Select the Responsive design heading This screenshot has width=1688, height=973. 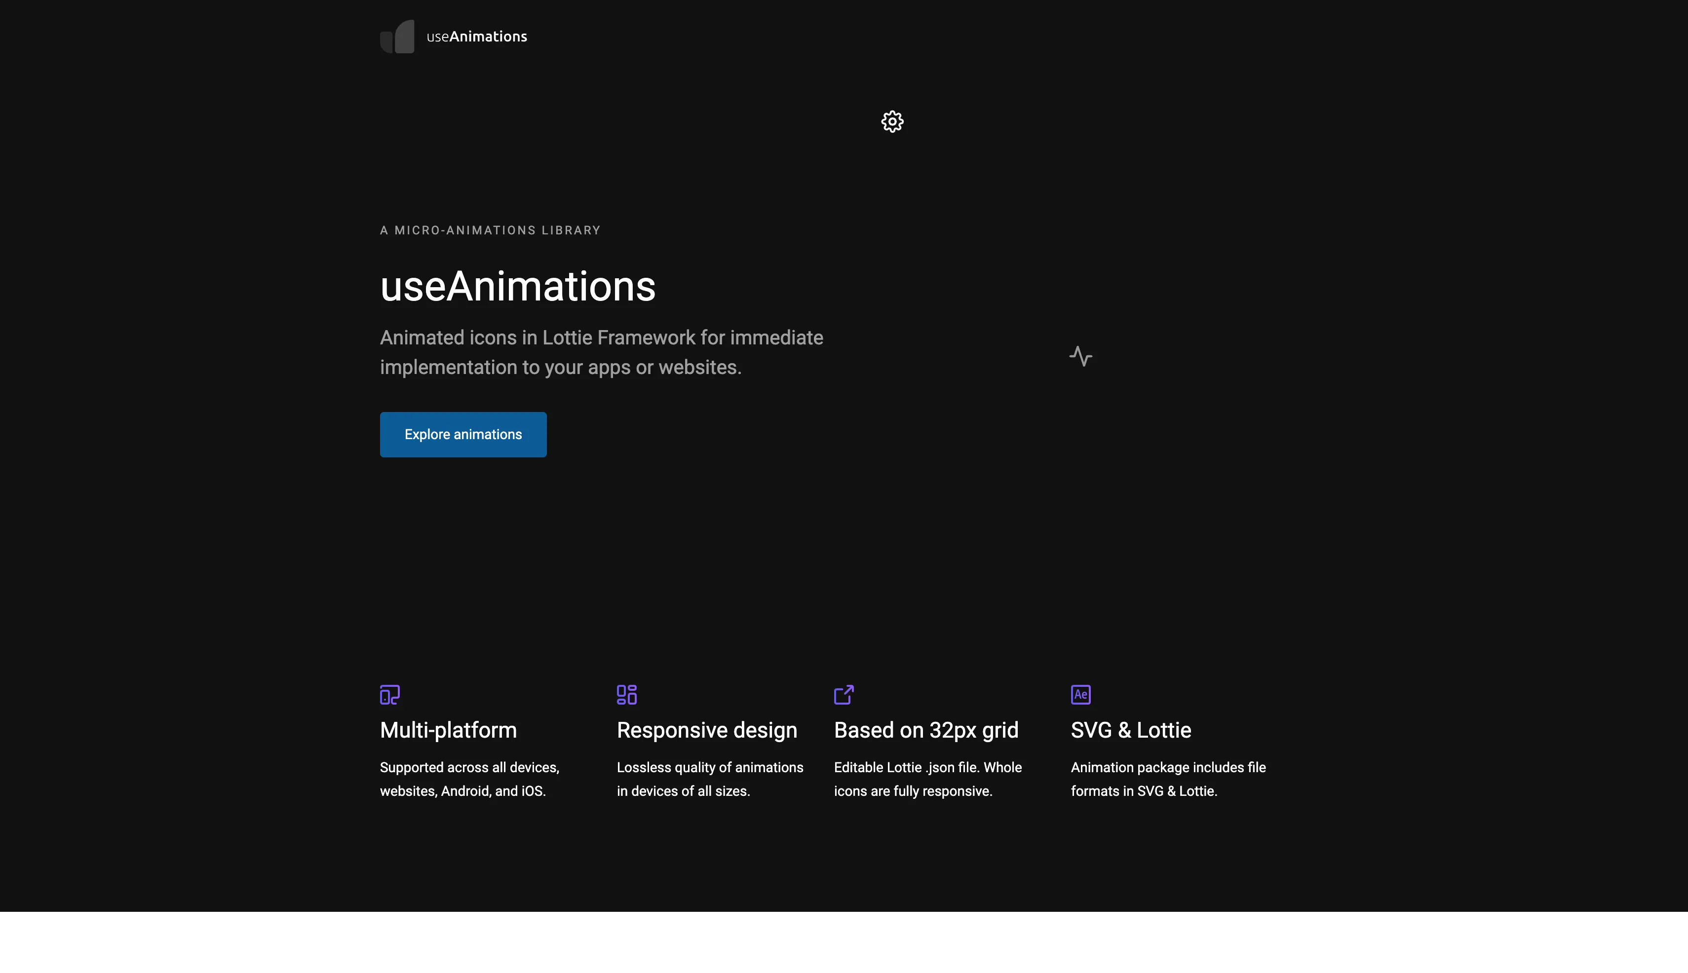[707, 730]
